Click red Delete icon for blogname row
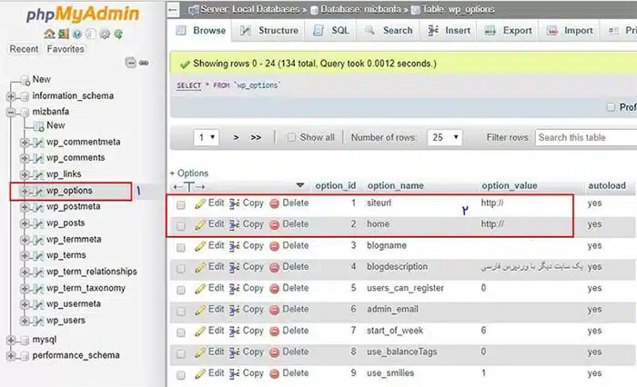Image resolution: width=637 pixels, height=387 pixels. pyautogui.click(x=275, y=246)
